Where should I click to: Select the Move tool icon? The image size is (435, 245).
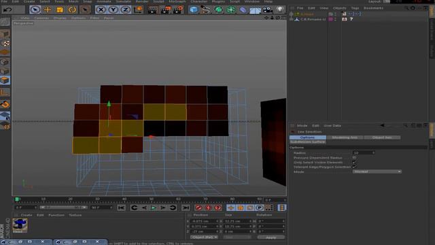click(x=48, y=10)
